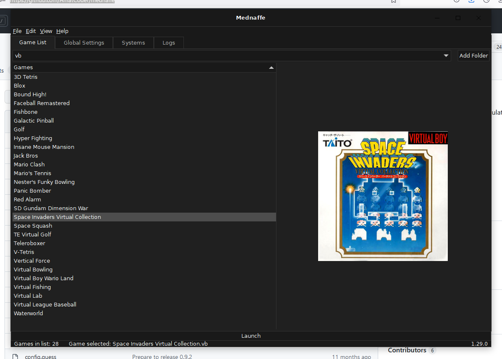Close the Mednaffe window
This screenshot has height=359, width=502.
pos(479,18)
